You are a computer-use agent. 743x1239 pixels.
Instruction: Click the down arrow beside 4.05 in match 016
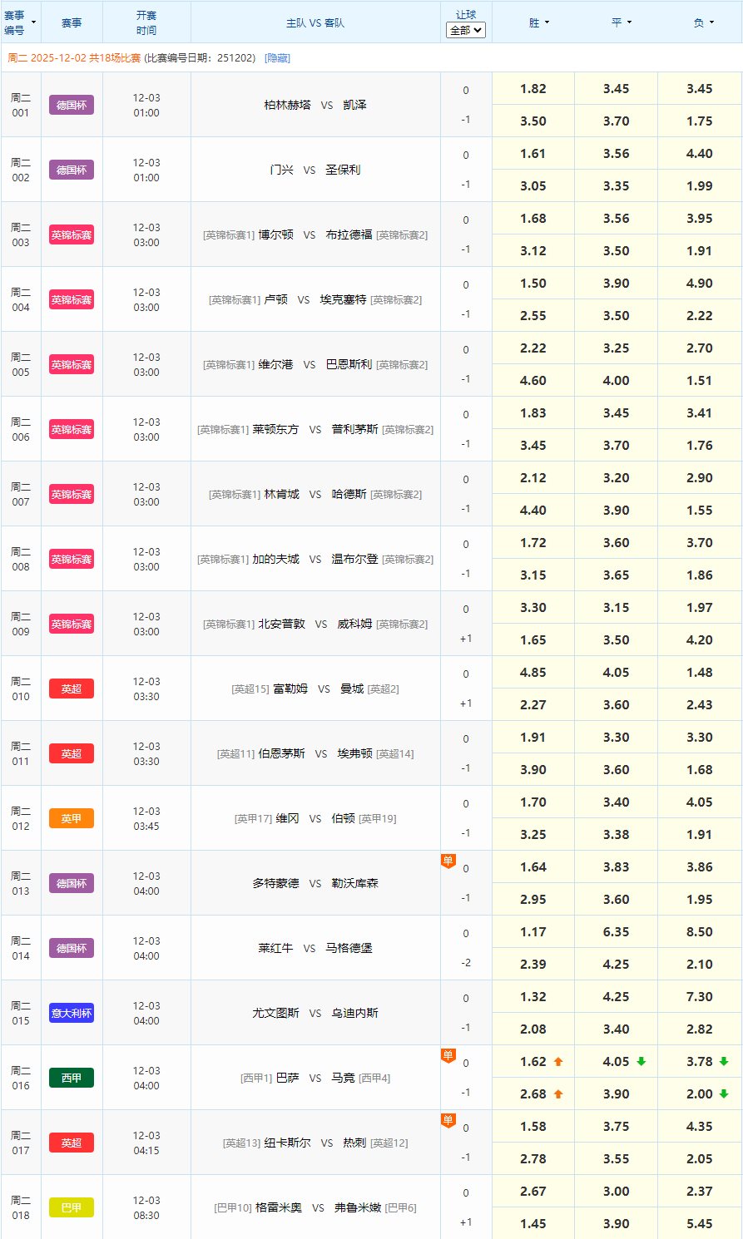[641, 1062]
